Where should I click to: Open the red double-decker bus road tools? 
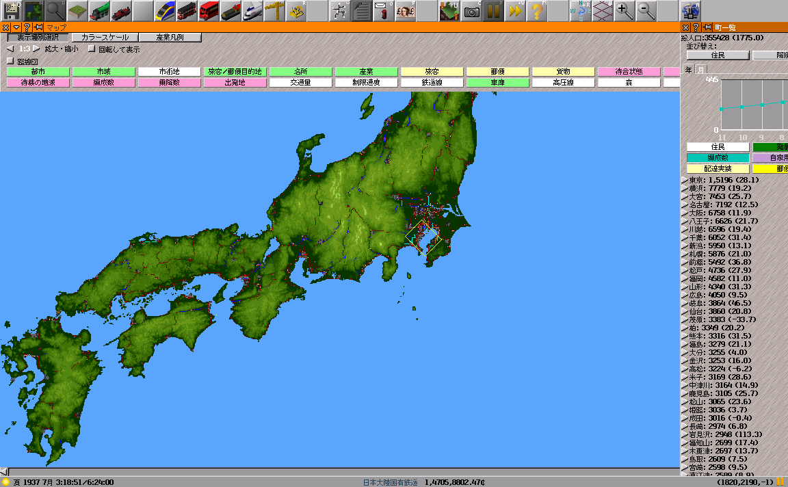pos(209,10)
